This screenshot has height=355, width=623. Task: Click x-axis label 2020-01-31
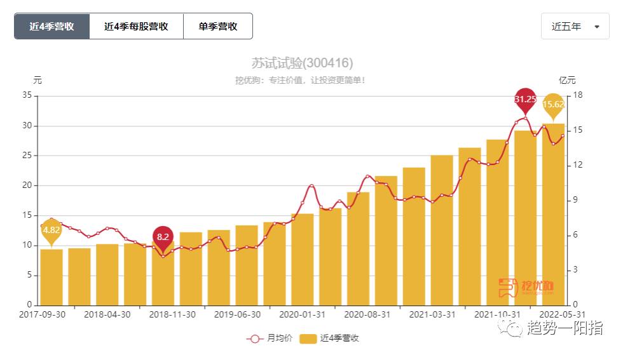tap(302, 314)
